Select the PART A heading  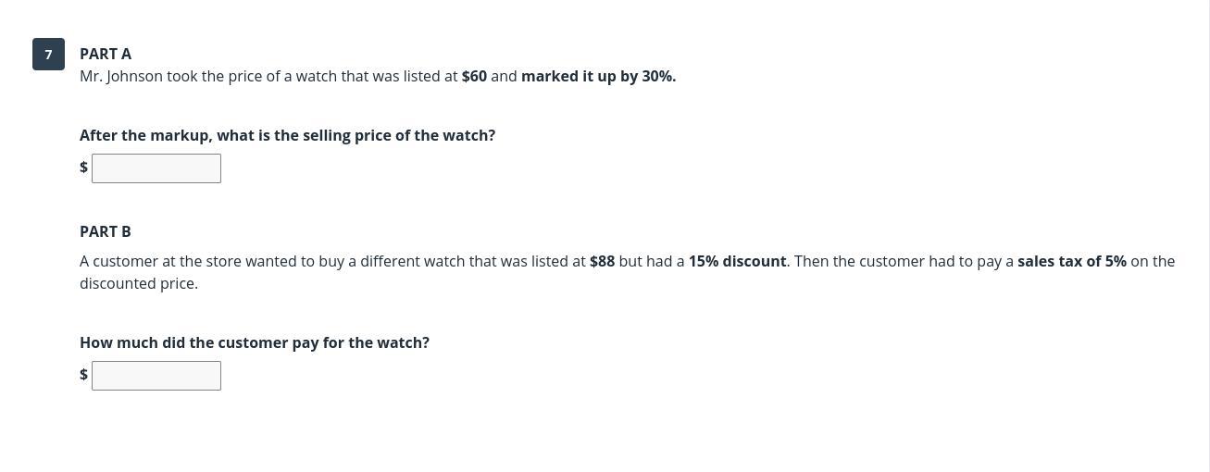(106, 55)
